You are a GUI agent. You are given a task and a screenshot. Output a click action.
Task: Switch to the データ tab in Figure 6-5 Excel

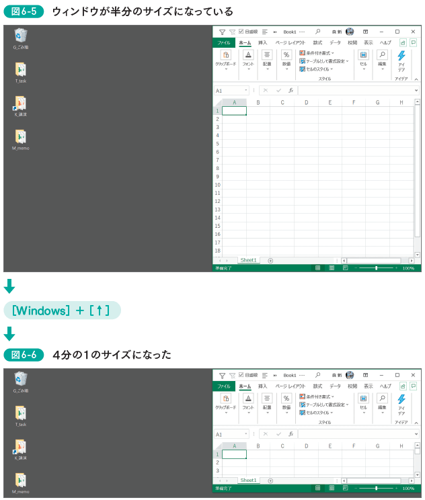pyautogui.click(x=335, y=43)
